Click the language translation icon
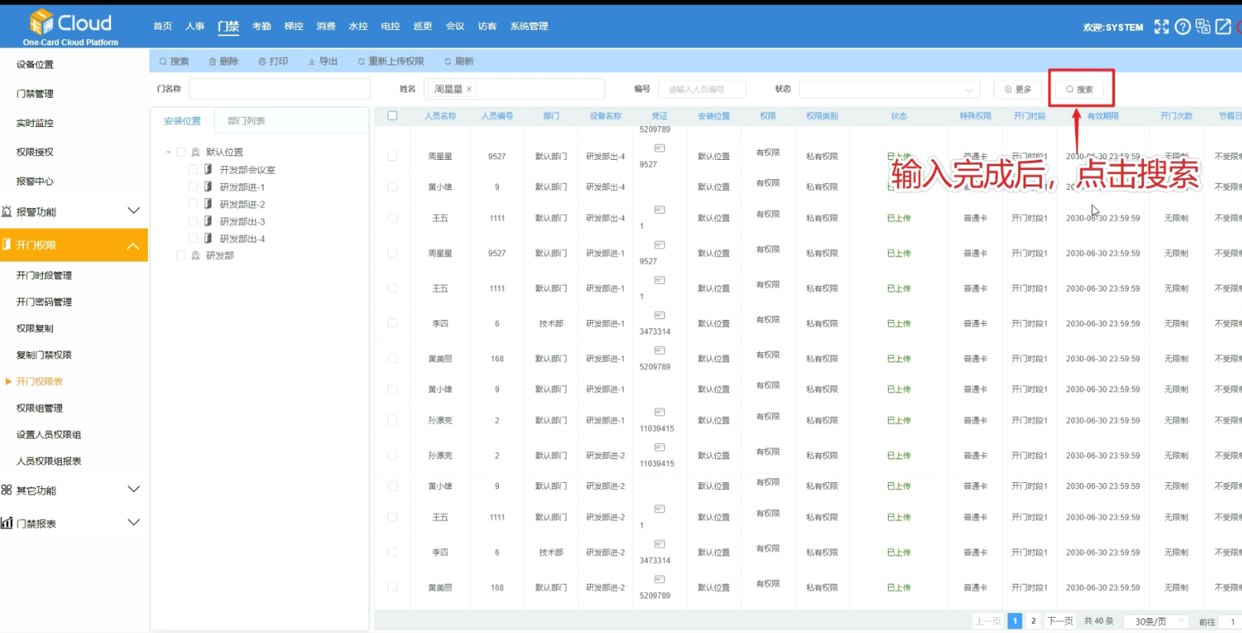The width and height of the screenshot is (1242, 633). 1203,27
